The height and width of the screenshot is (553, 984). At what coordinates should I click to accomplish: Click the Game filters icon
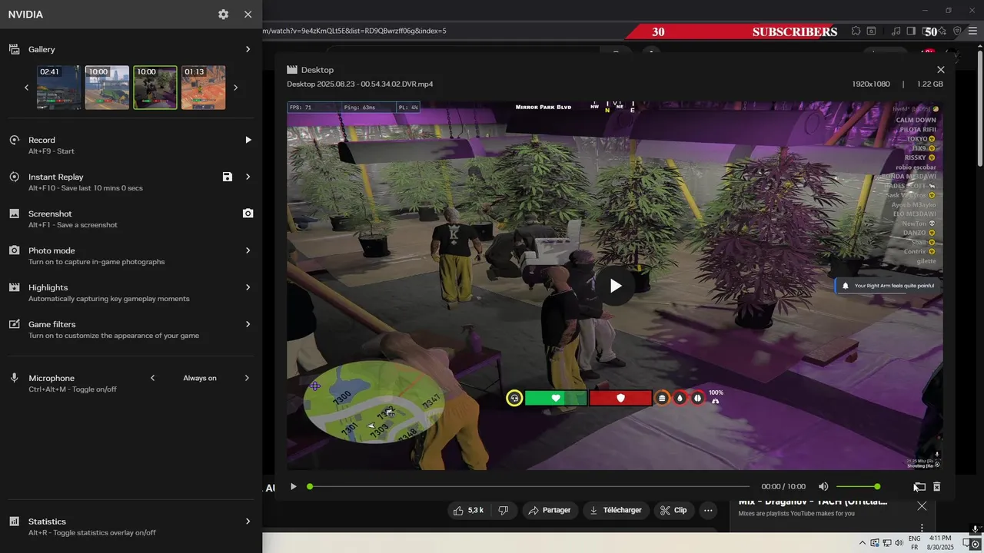click(x=14, y=324)
